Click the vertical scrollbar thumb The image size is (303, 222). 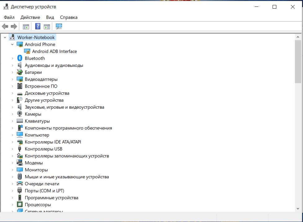coord(298,62)
